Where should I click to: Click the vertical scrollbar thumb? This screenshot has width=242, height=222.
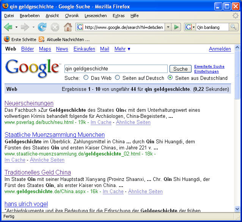pyautogui.click(x=237, y=75)
